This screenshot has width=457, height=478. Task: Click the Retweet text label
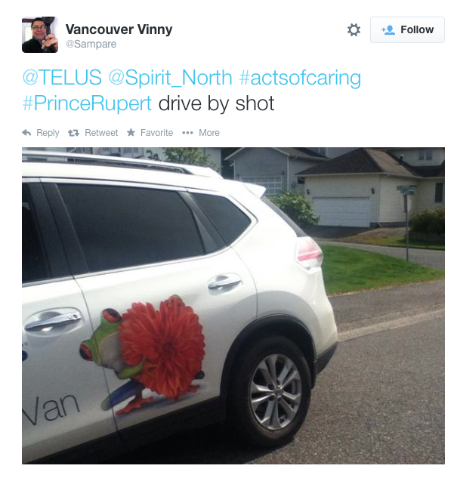[x=101, y=133]
